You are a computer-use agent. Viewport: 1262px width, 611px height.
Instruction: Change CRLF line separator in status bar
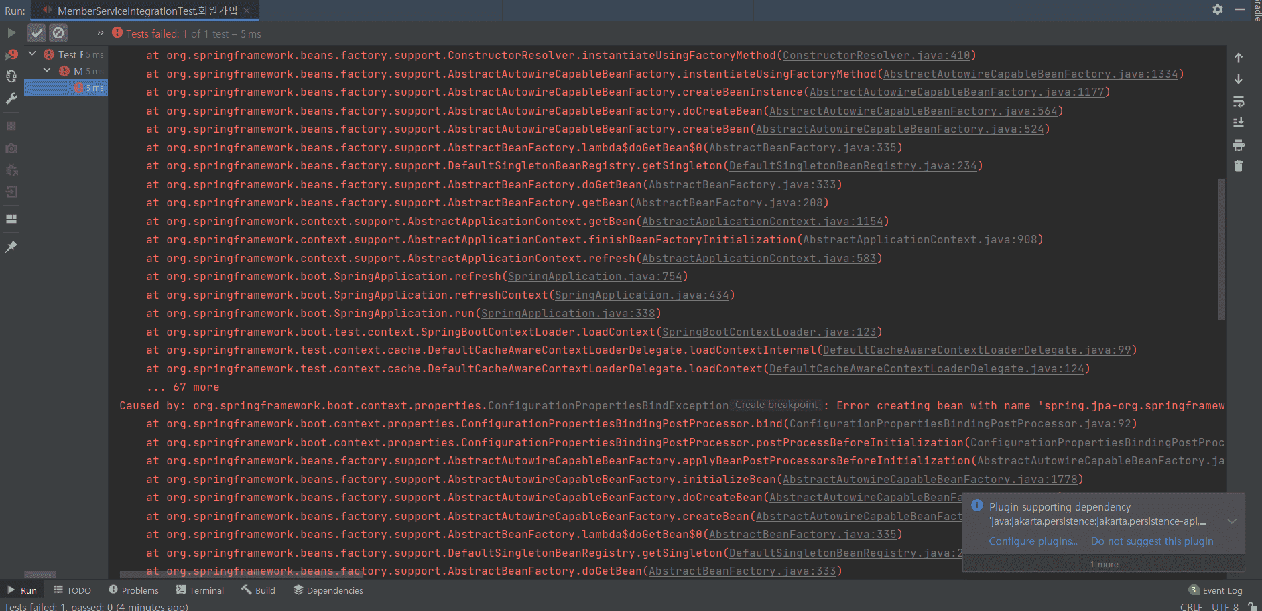(1191, 606)
